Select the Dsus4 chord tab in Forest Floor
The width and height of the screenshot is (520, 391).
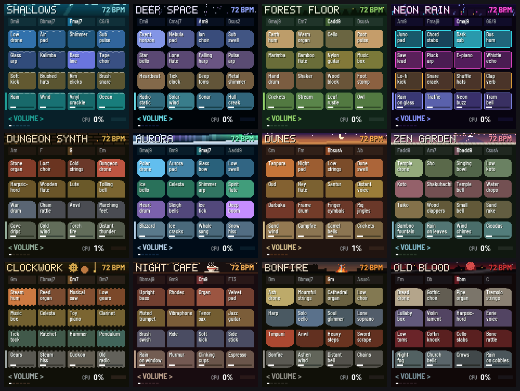pyautogui.click(x=369, y=21)
